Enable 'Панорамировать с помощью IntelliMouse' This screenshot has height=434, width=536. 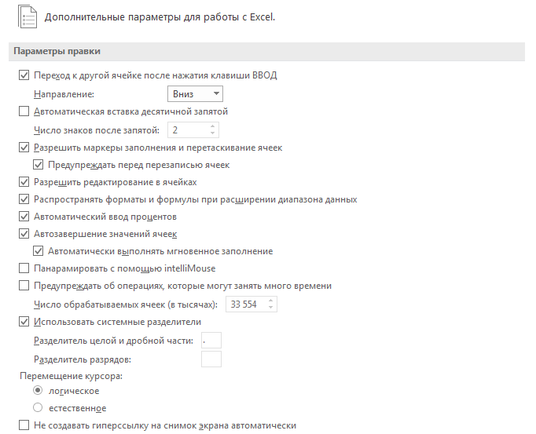[x=24, y=268]
